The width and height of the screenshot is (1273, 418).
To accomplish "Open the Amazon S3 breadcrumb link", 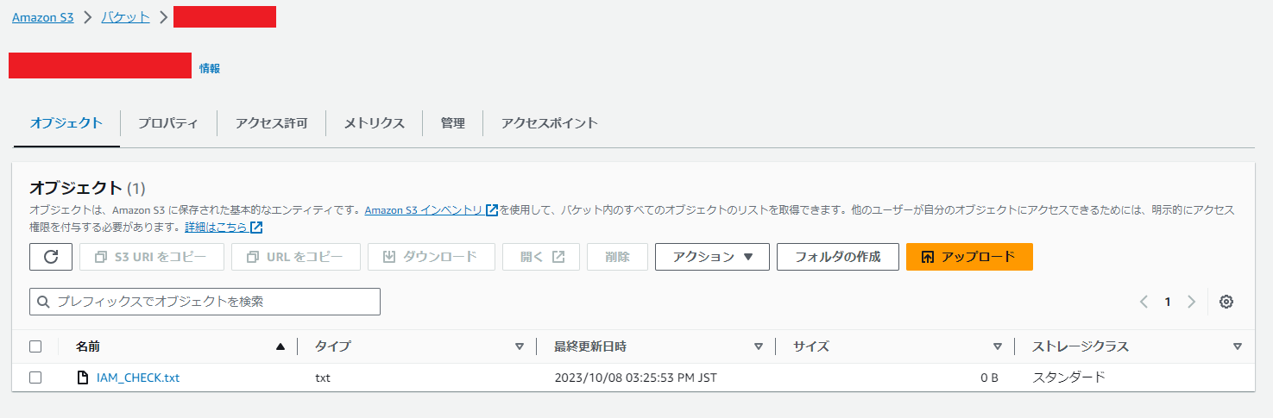I will pos(42,16).
